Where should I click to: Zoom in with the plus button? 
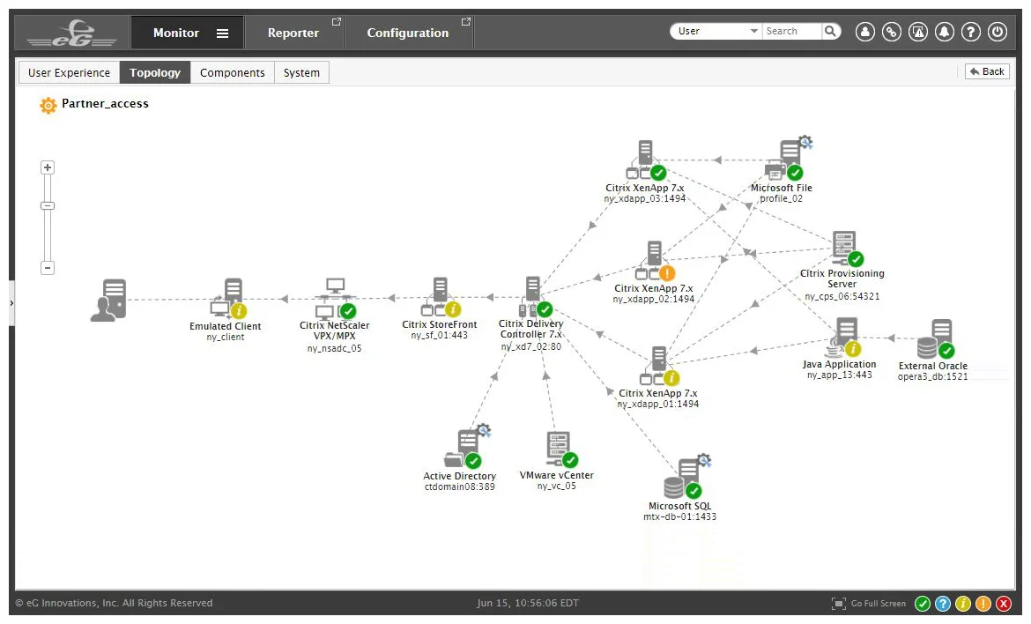pyautogui.click(x=48, y=167)
